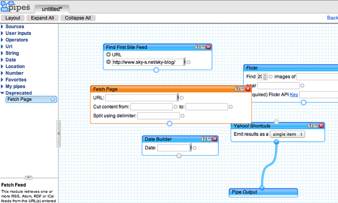338x203 pixels.
Task: Expand the User inputs category
Action: [2, 33]
